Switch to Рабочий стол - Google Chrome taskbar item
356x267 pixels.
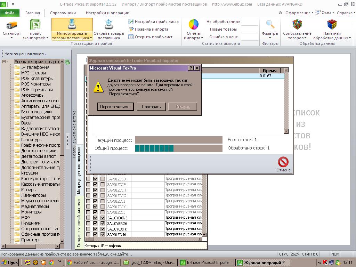pyautogui.click(x=93, y=262)
